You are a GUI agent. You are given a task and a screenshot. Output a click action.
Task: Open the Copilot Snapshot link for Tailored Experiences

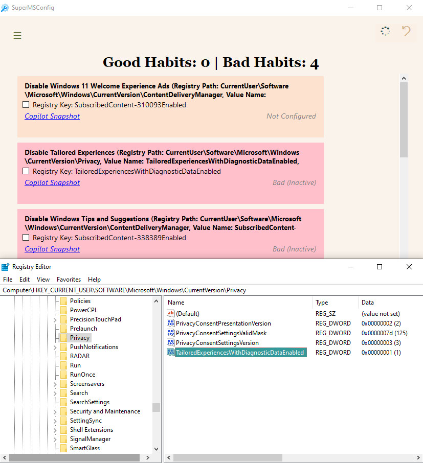[x=52, y=182]
